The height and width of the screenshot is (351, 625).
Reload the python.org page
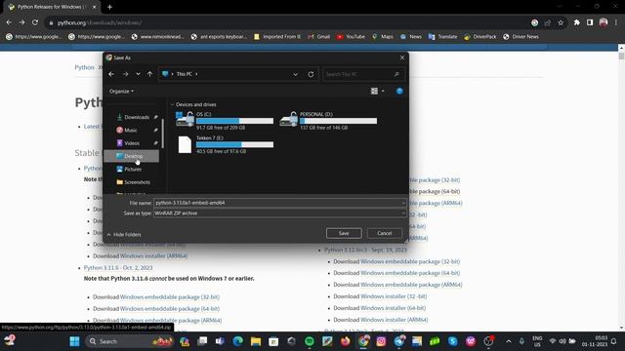35,22
